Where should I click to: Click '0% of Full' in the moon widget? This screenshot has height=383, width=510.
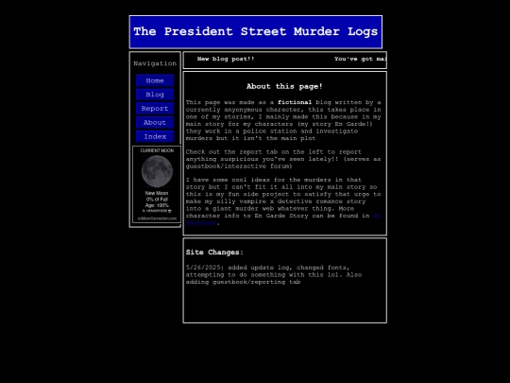157,200
